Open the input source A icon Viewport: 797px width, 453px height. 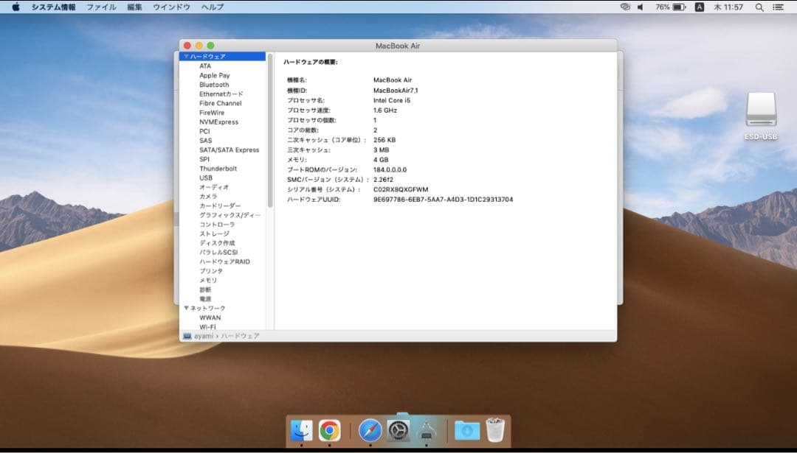click(700, 7)
